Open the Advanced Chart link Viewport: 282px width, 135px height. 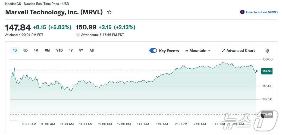point(240,51)
